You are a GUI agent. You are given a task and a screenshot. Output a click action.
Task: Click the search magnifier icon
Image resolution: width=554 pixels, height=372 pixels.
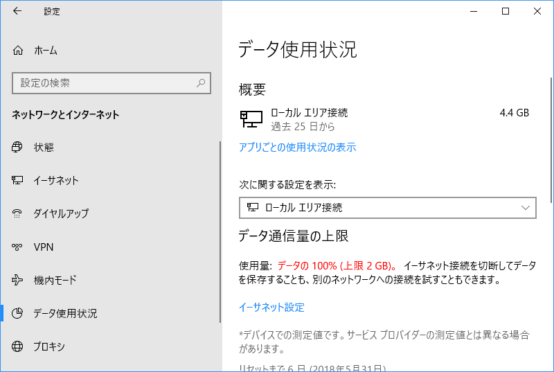201,83
